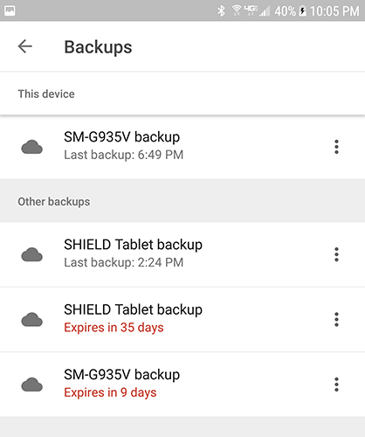Tap the Backups page title
The image size is (365, 437).
[98, 47]
